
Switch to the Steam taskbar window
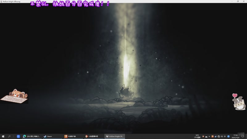click(x=52, y=136)
